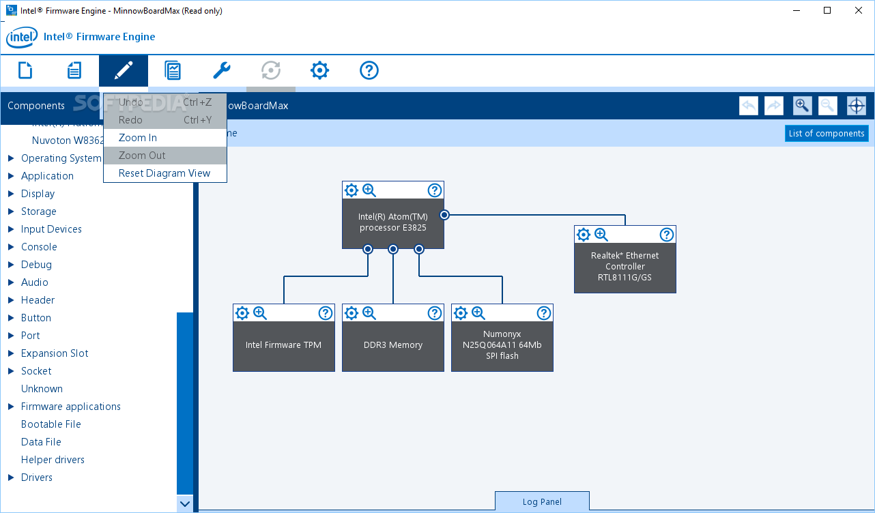Select Helper drivers in components list
This screenshot has width=875, height=513.
53,460
